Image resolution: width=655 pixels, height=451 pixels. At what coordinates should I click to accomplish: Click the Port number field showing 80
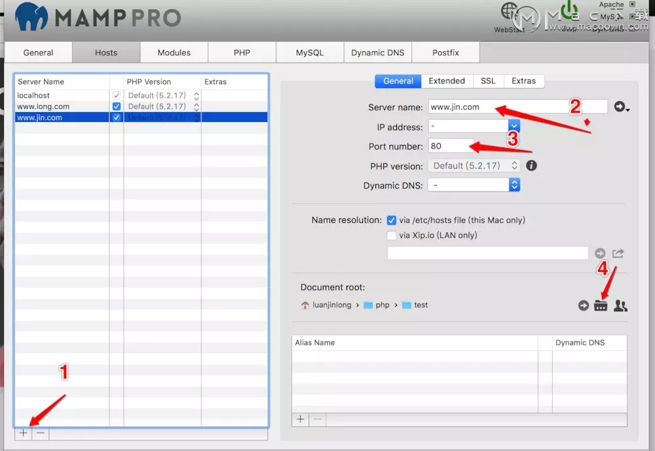[x=451, y=146]
